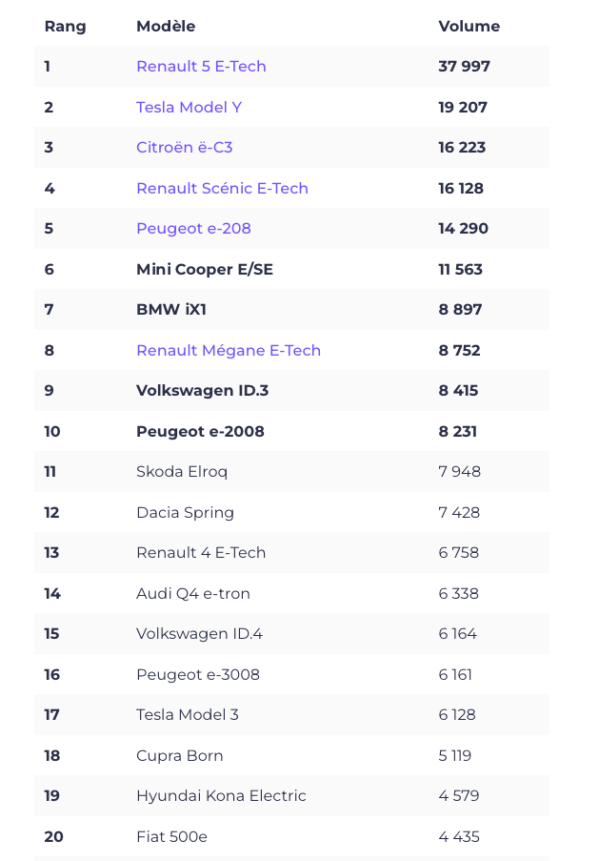Click the Tesla Model Y link

click(x=189, y=107)
